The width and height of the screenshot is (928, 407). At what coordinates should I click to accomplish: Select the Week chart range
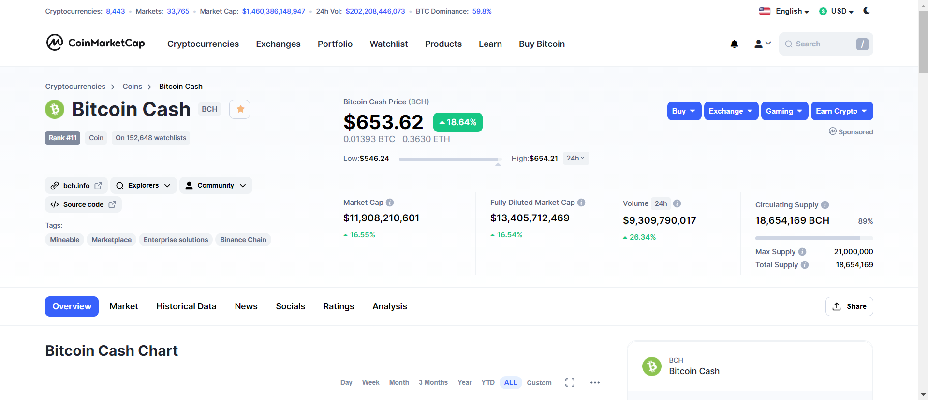coord(370,382)
